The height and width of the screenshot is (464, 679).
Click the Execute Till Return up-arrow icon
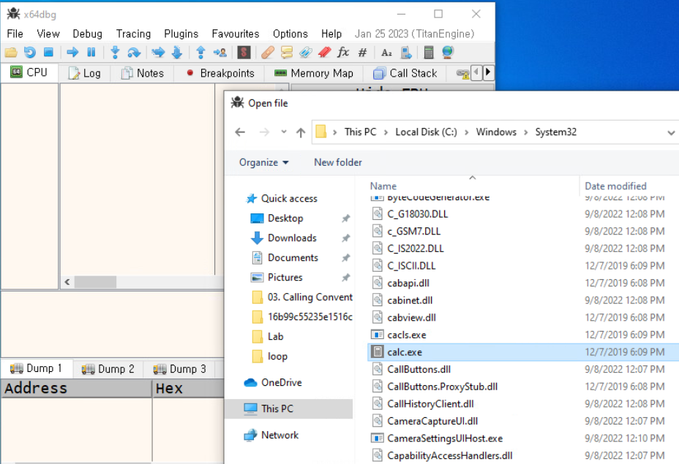pyautogui.click(x=200, y=53)
